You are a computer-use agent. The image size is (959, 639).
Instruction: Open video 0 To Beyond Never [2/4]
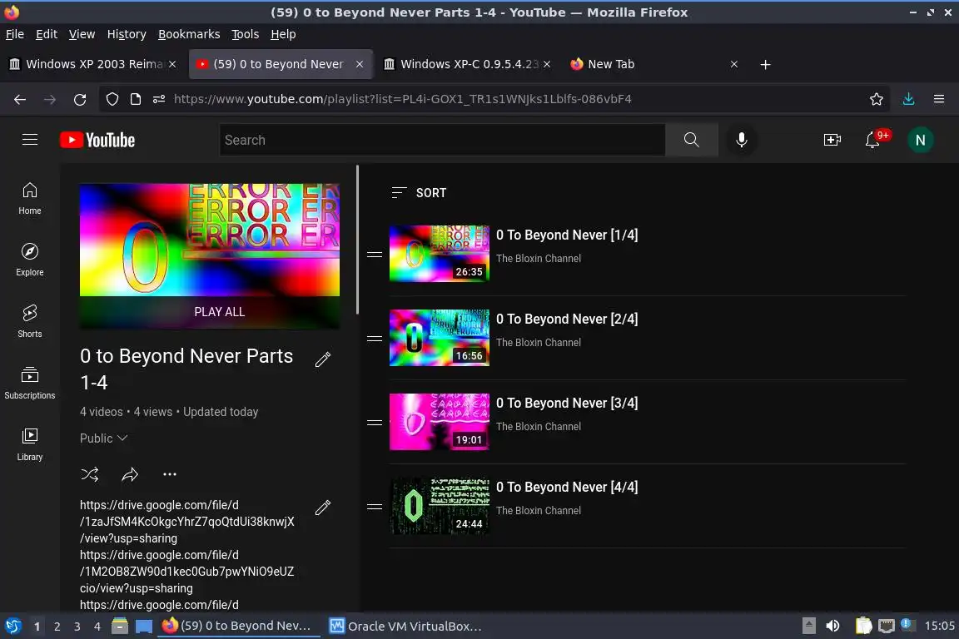tap(566, 319)
